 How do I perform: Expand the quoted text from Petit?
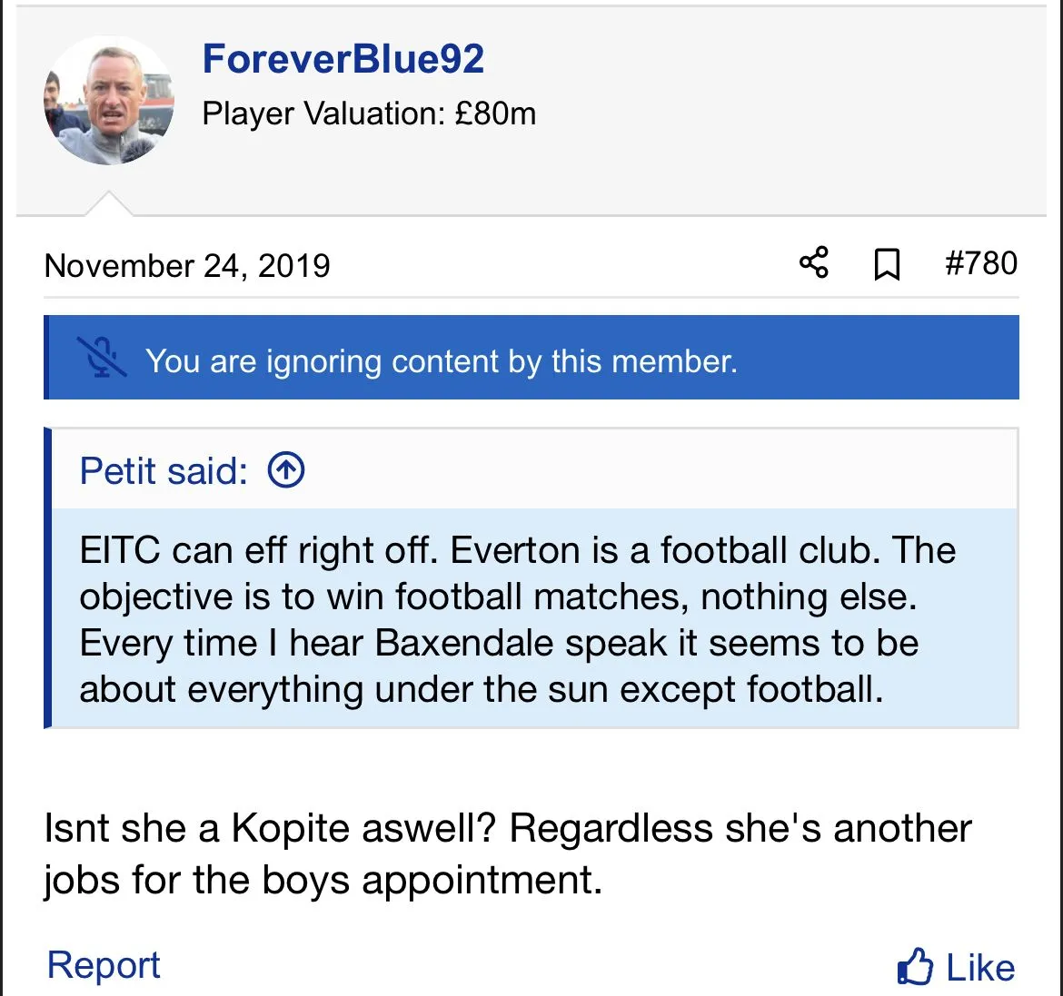tap(518, 619)
